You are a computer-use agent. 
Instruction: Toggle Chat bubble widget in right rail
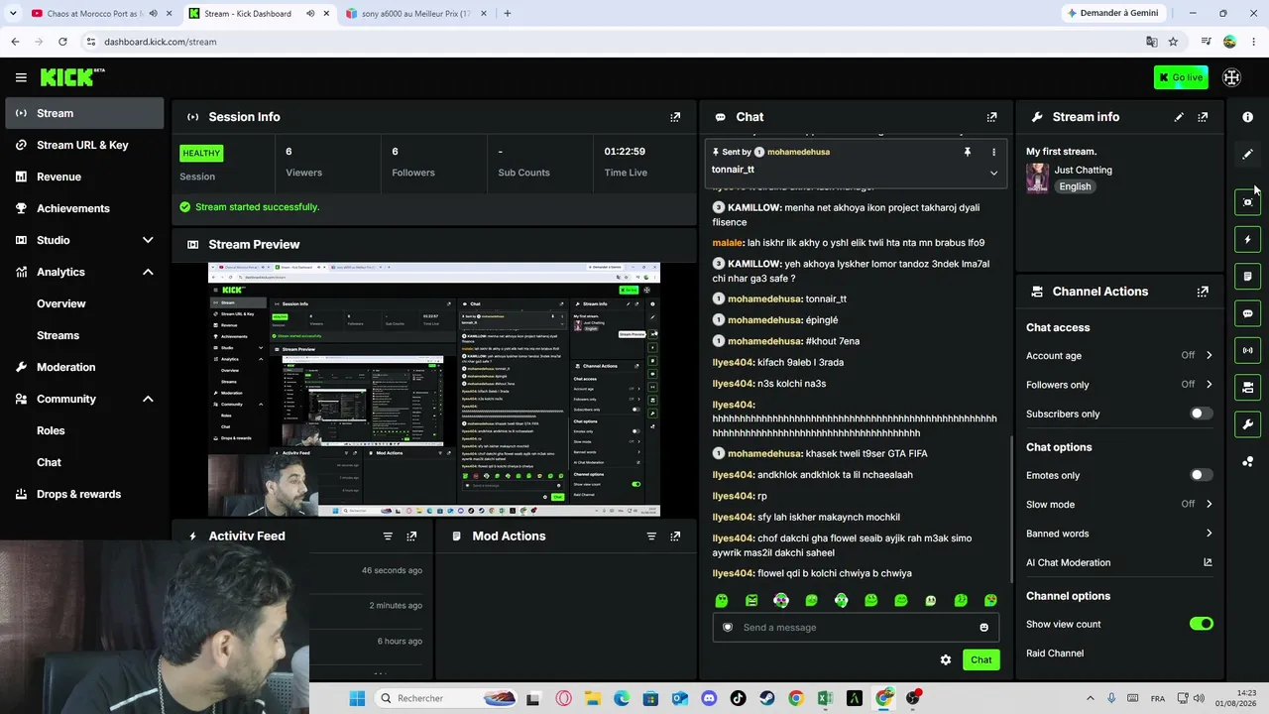coord(1247,313)
